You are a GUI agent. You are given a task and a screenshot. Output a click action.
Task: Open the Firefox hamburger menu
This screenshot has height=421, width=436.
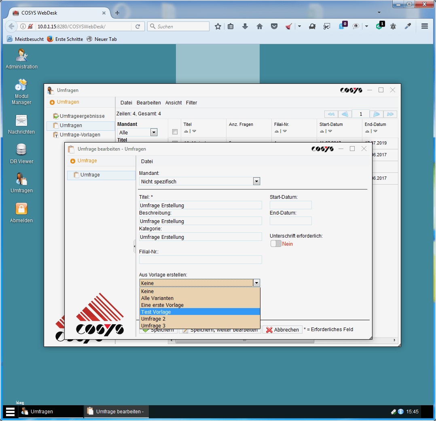click(x=424, y=26)
